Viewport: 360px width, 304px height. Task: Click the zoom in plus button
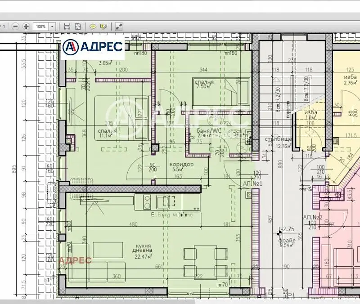26,27
